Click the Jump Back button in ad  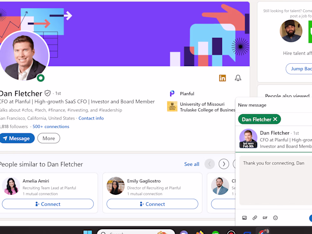tap(299, 69)
